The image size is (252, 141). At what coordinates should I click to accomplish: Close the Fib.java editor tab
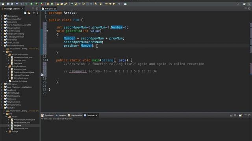55,9
